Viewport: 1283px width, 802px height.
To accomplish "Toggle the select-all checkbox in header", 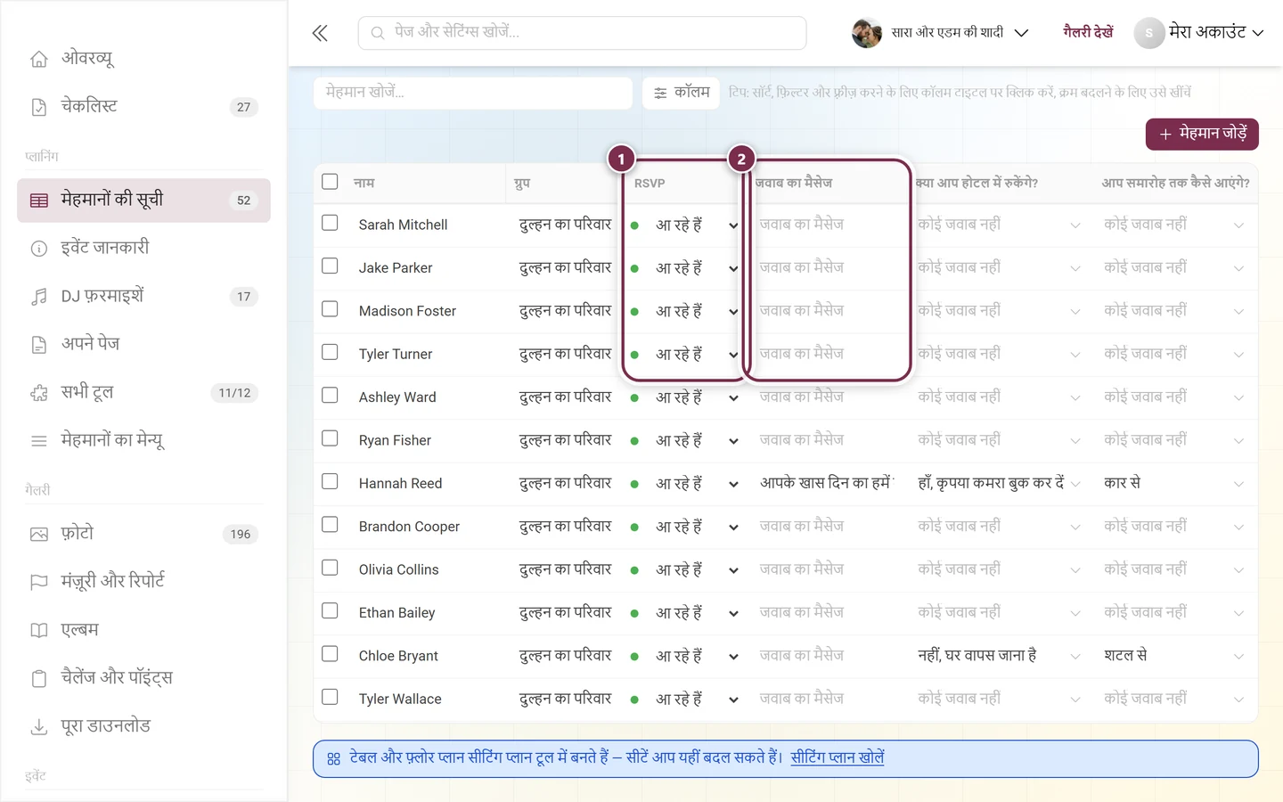I will coord(330,182).
